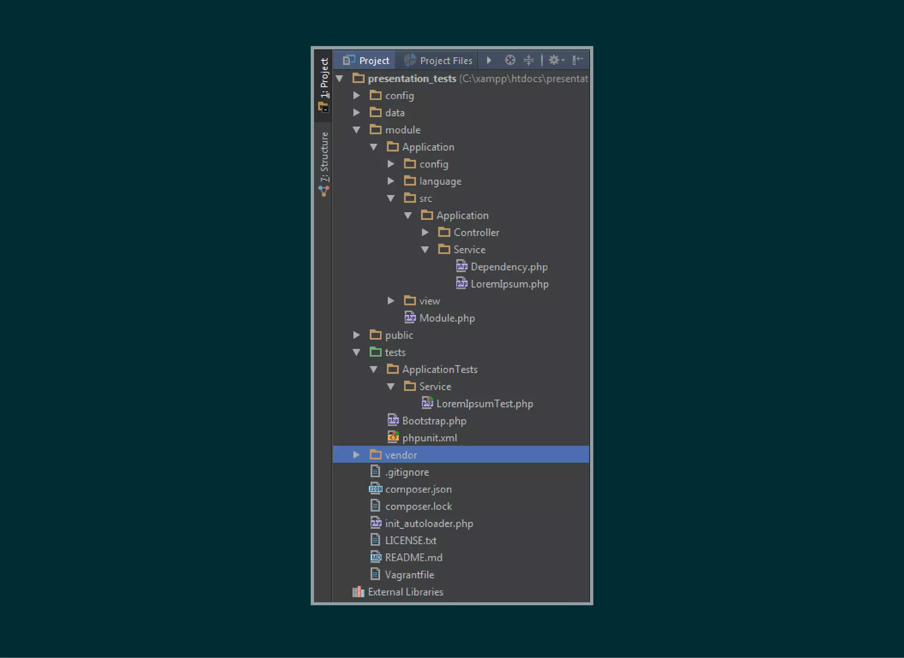
Task: Collapse the module folder arrow
Action: (x=356, y=130)
